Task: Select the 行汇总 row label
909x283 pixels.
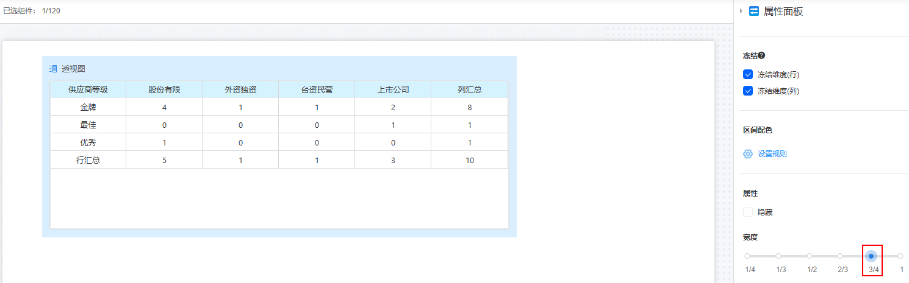Action: tap(88, 160)
